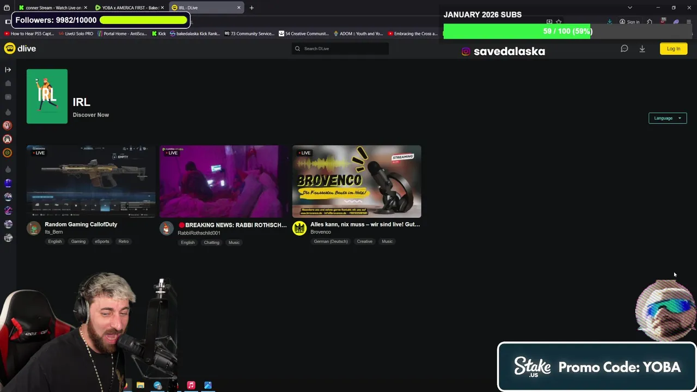Open the videos icon in sidebar
The width and height of the screenshot is (697, 392).
point(8,97)
